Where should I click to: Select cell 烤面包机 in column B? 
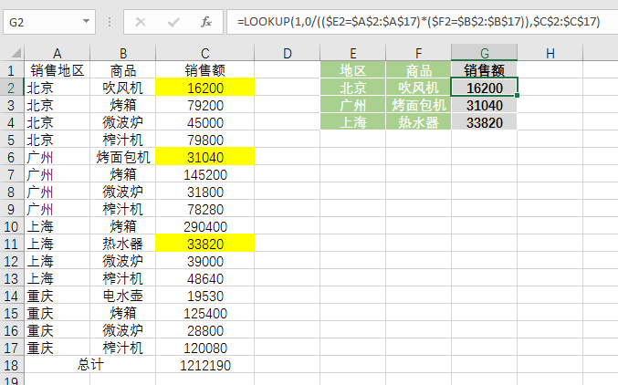click(123, 157)
